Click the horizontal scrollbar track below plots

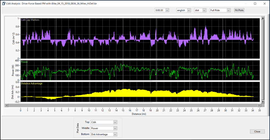[133, 105]
